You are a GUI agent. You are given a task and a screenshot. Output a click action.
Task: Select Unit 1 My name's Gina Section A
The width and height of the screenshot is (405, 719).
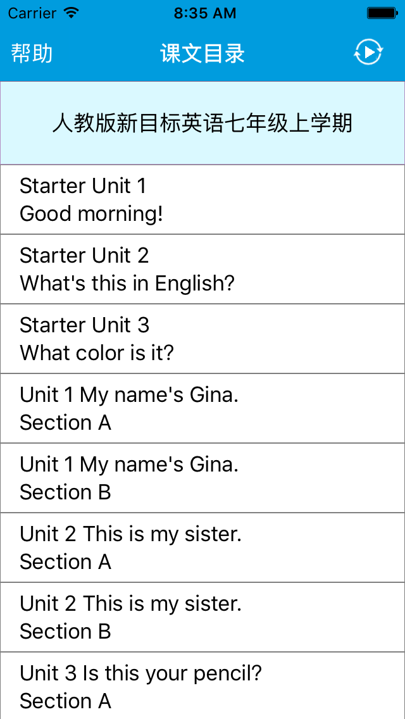pyautogui.click(x=202, y=409)
